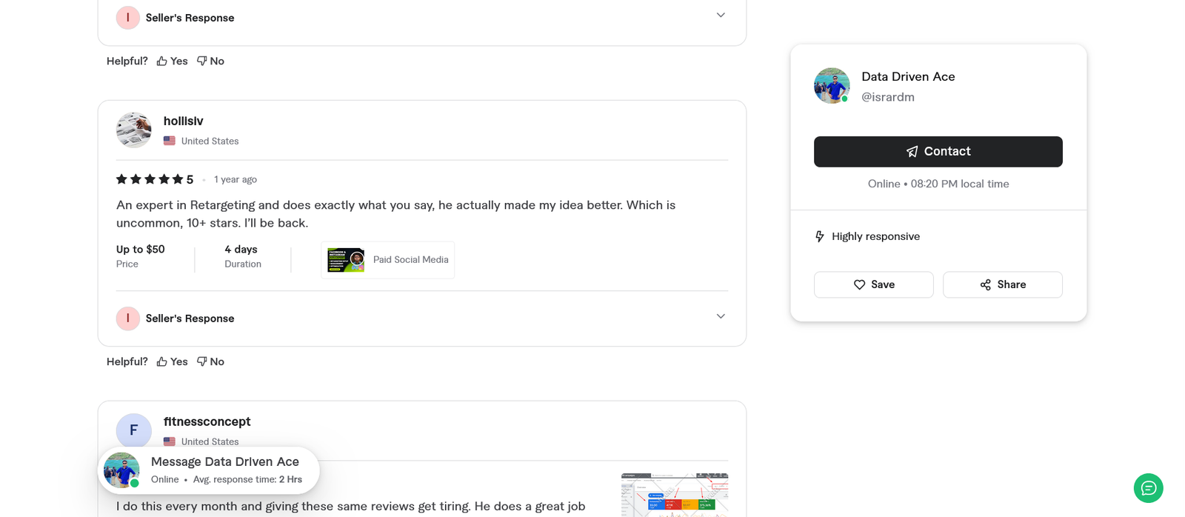Click the heart icon on the Save button
The height and width of the screenshot is (517, 1185).
click(859, 284)
